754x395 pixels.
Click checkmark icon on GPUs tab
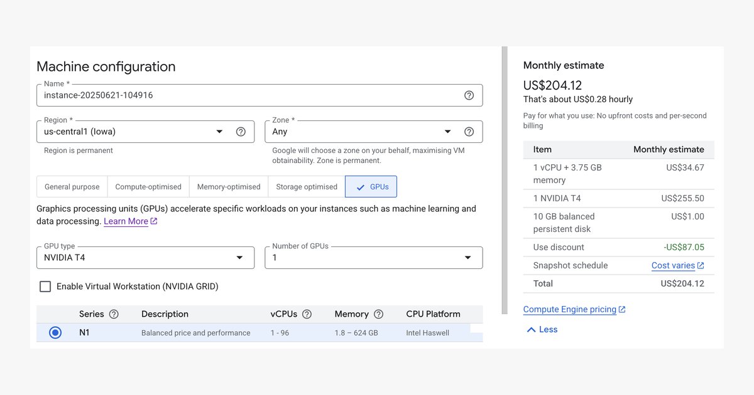tap(360, 187)
